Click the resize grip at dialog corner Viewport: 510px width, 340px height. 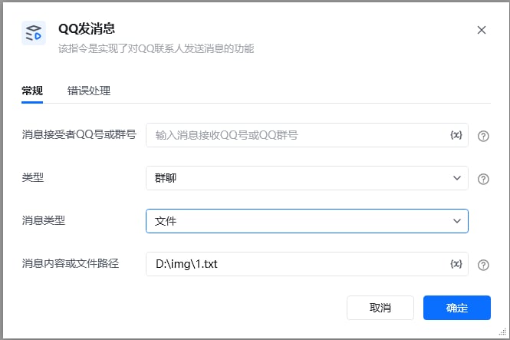click(502, 332)
